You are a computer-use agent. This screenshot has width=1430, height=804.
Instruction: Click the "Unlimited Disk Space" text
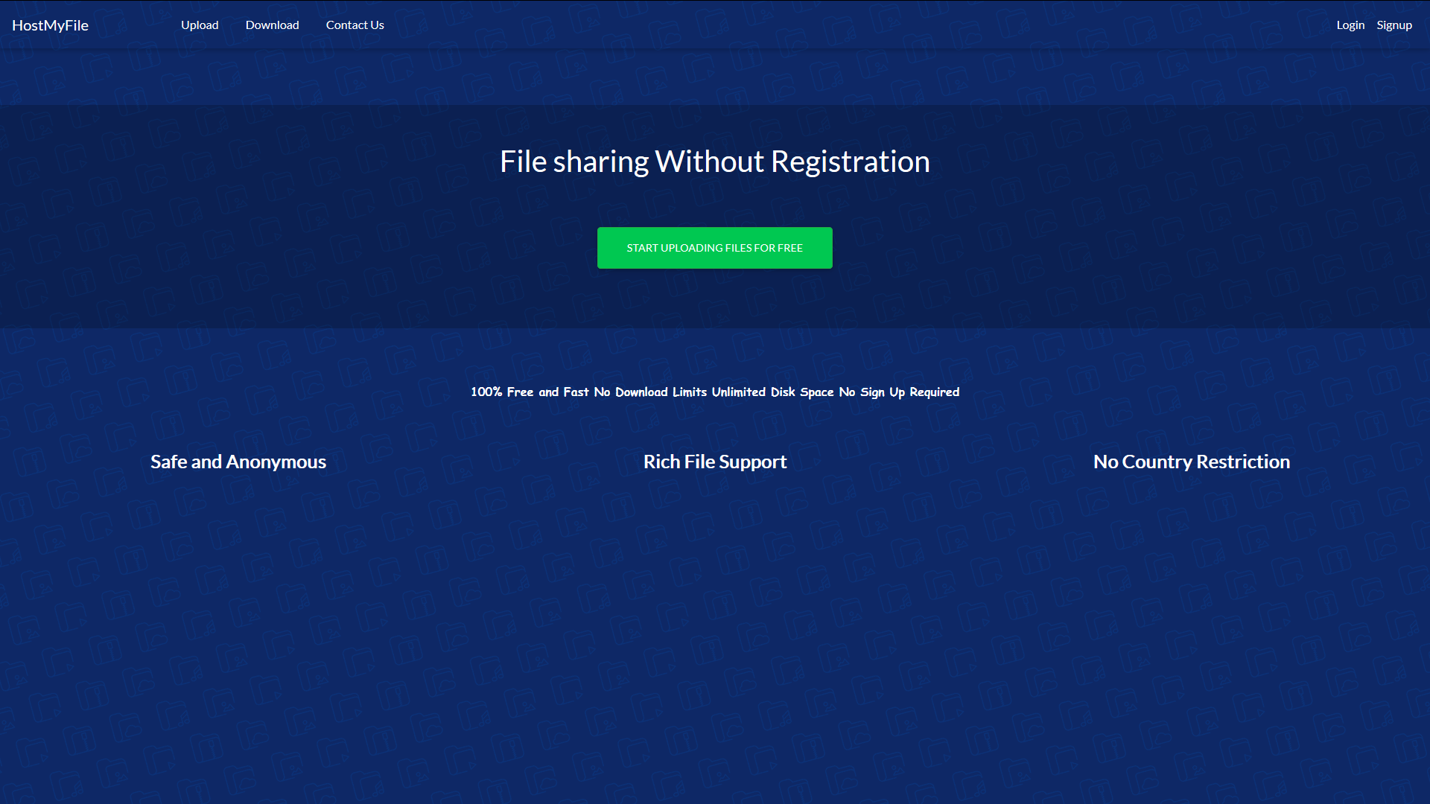point(772,392)
